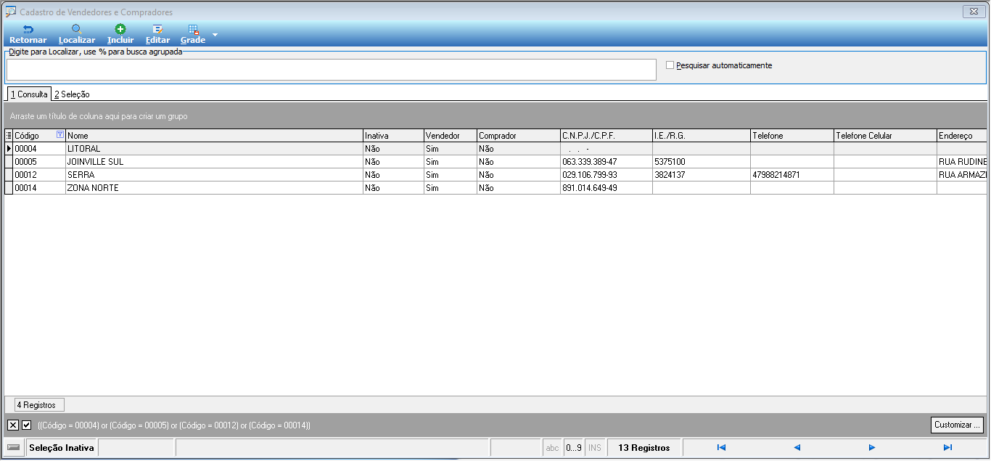
Task: Switch to the 2 Seleção tab
Action: pos(72,94)
